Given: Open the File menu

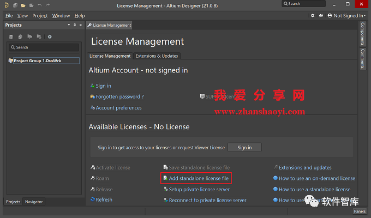Looking at the screenshot, I should tap(9, 16).
